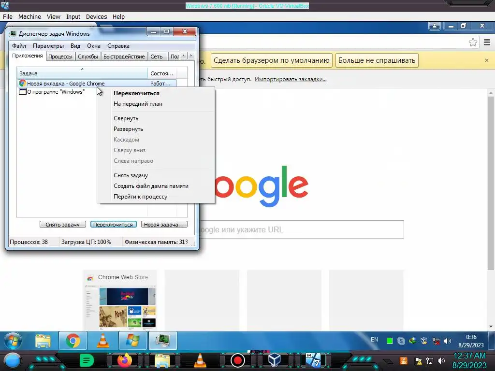Open the Параметры menu in Task Manager
The image size is (495, 371).
[48, 46]
